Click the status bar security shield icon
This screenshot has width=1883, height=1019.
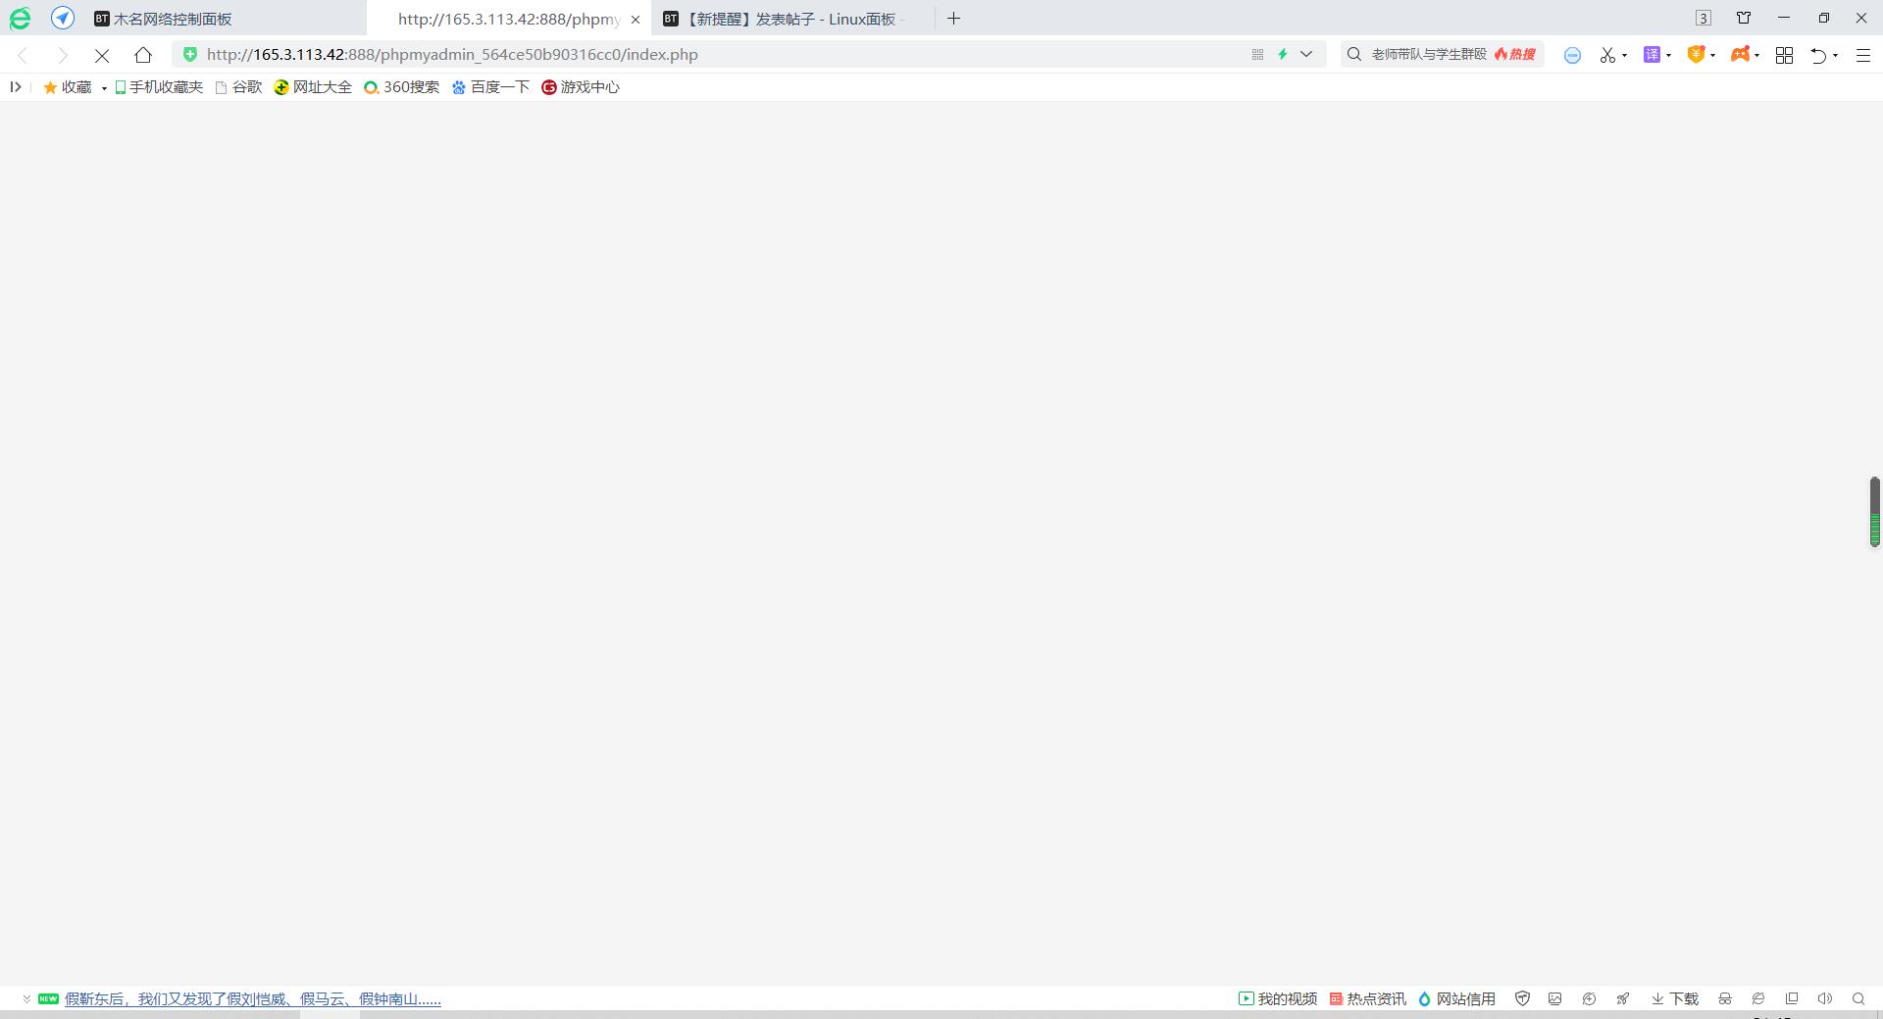point(1523,998)
